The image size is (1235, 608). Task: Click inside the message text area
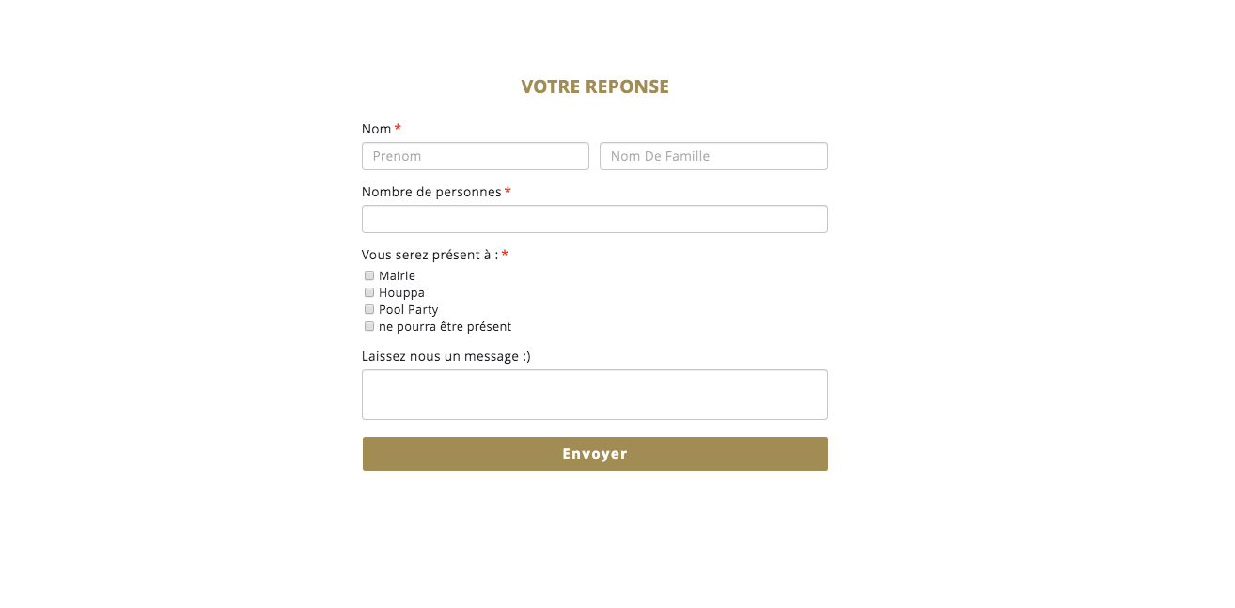tap(594, 395)
